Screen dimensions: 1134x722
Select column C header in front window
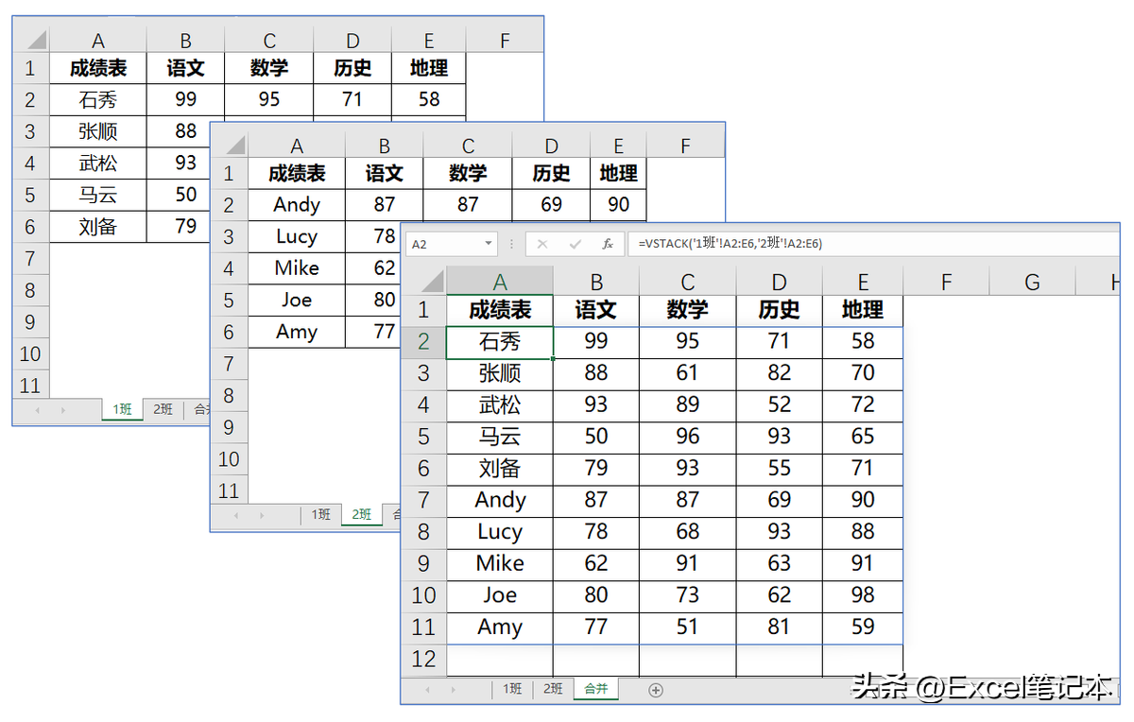coord(687,282)
